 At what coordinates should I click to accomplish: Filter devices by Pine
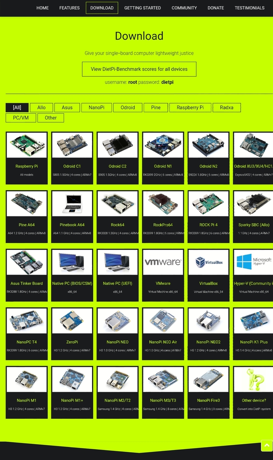(156, 107)
